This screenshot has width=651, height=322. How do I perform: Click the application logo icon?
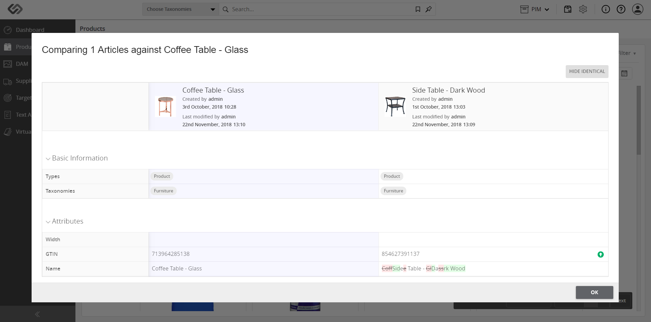pos(15,9)
